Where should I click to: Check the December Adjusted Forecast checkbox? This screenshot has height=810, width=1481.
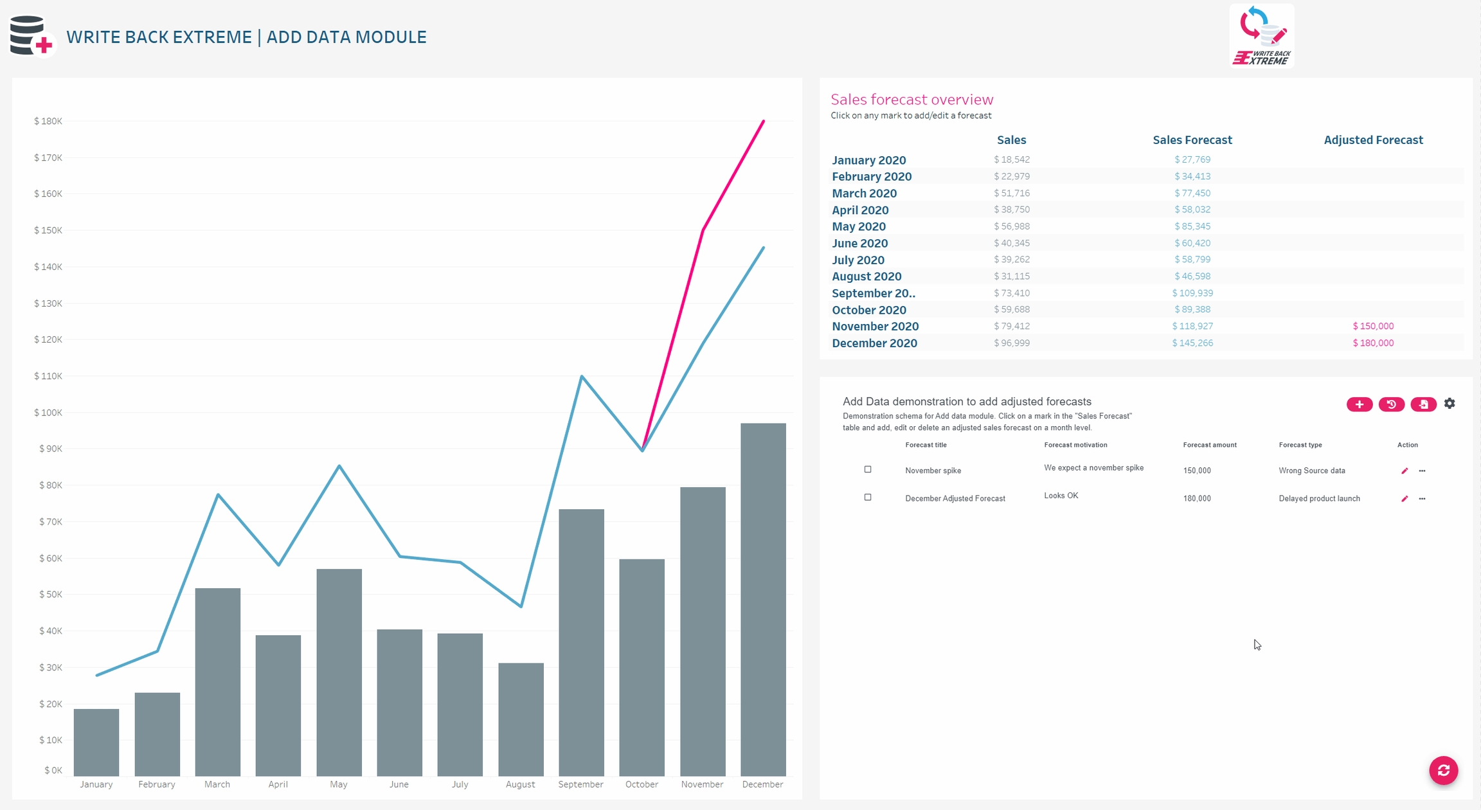pos(868,498)
